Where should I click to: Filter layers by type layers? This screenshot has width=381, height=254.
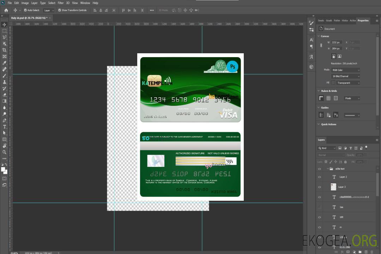click(x=351, y=148)
